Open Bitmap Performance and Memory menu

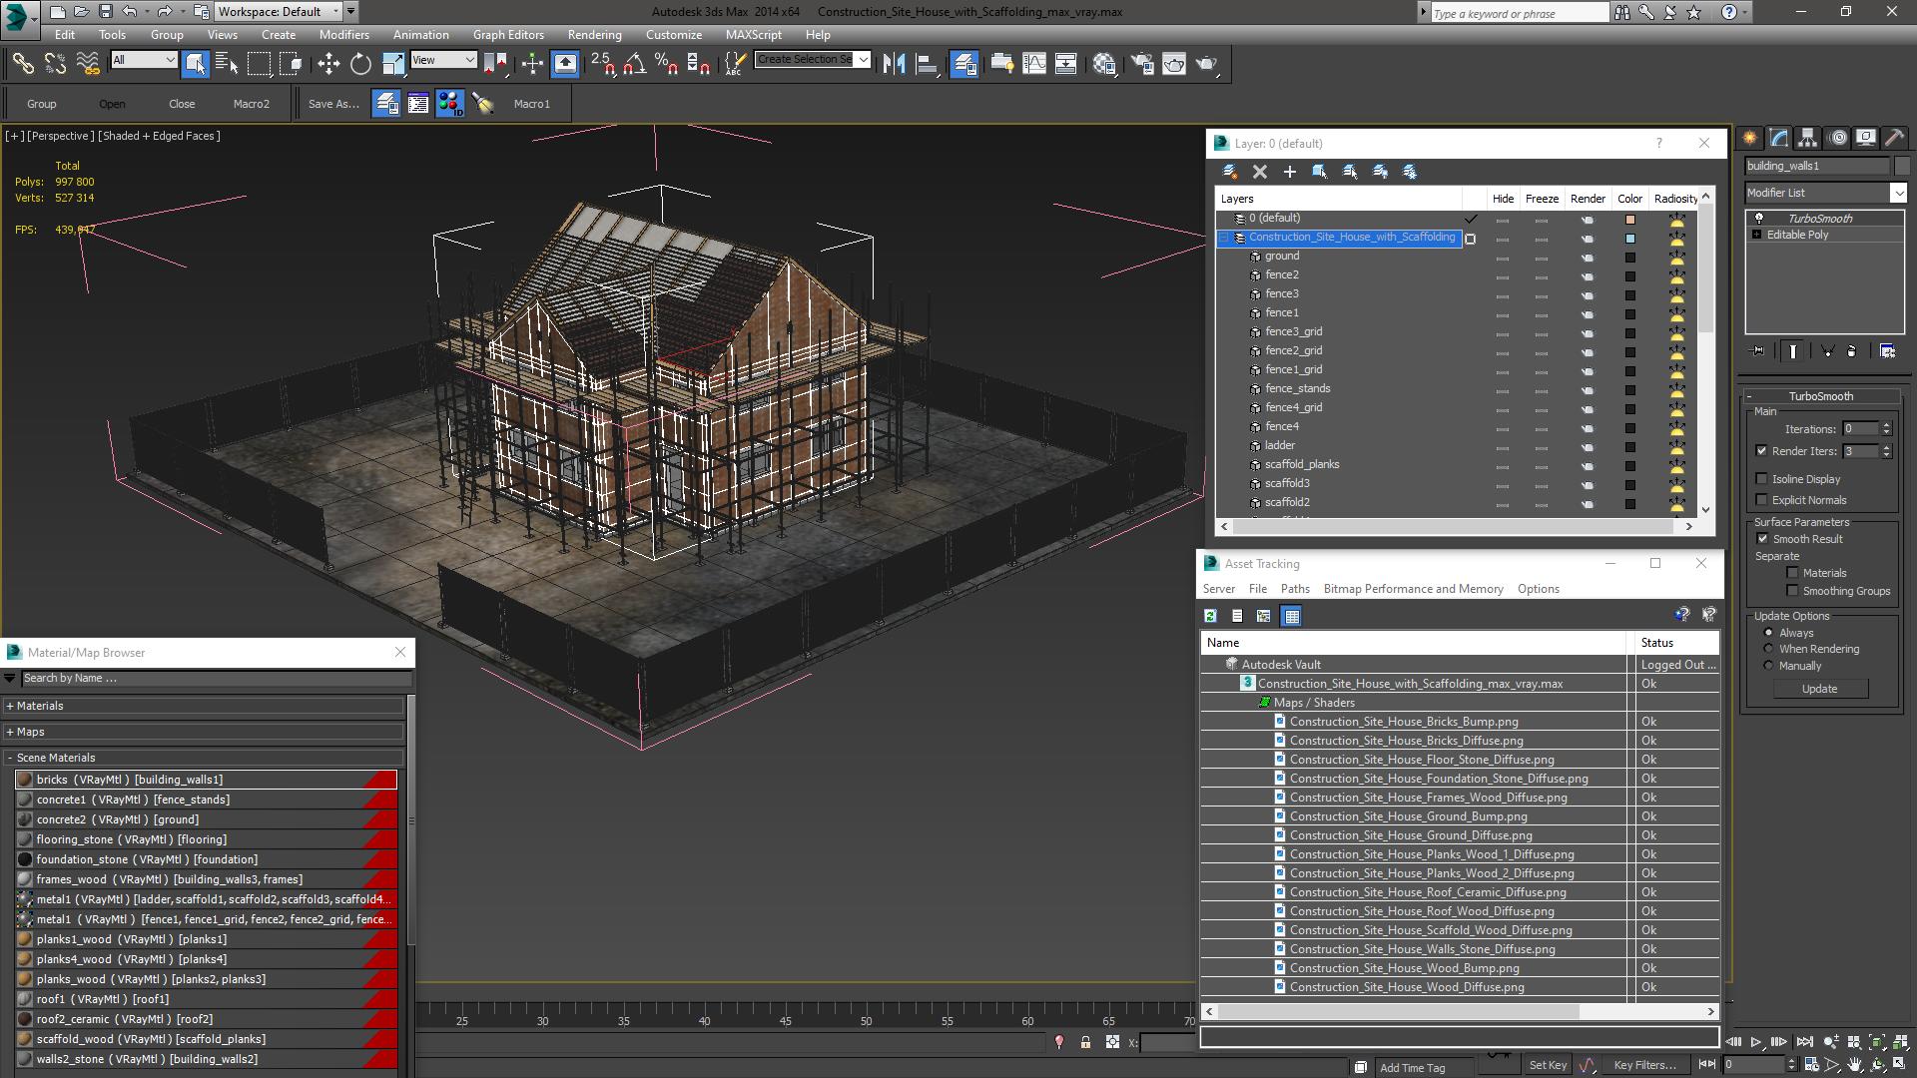click(1413, 589)
